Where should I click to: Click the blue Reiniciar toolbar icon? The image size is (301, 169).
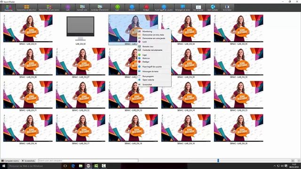pyautogui.click(x=132, y=8)
